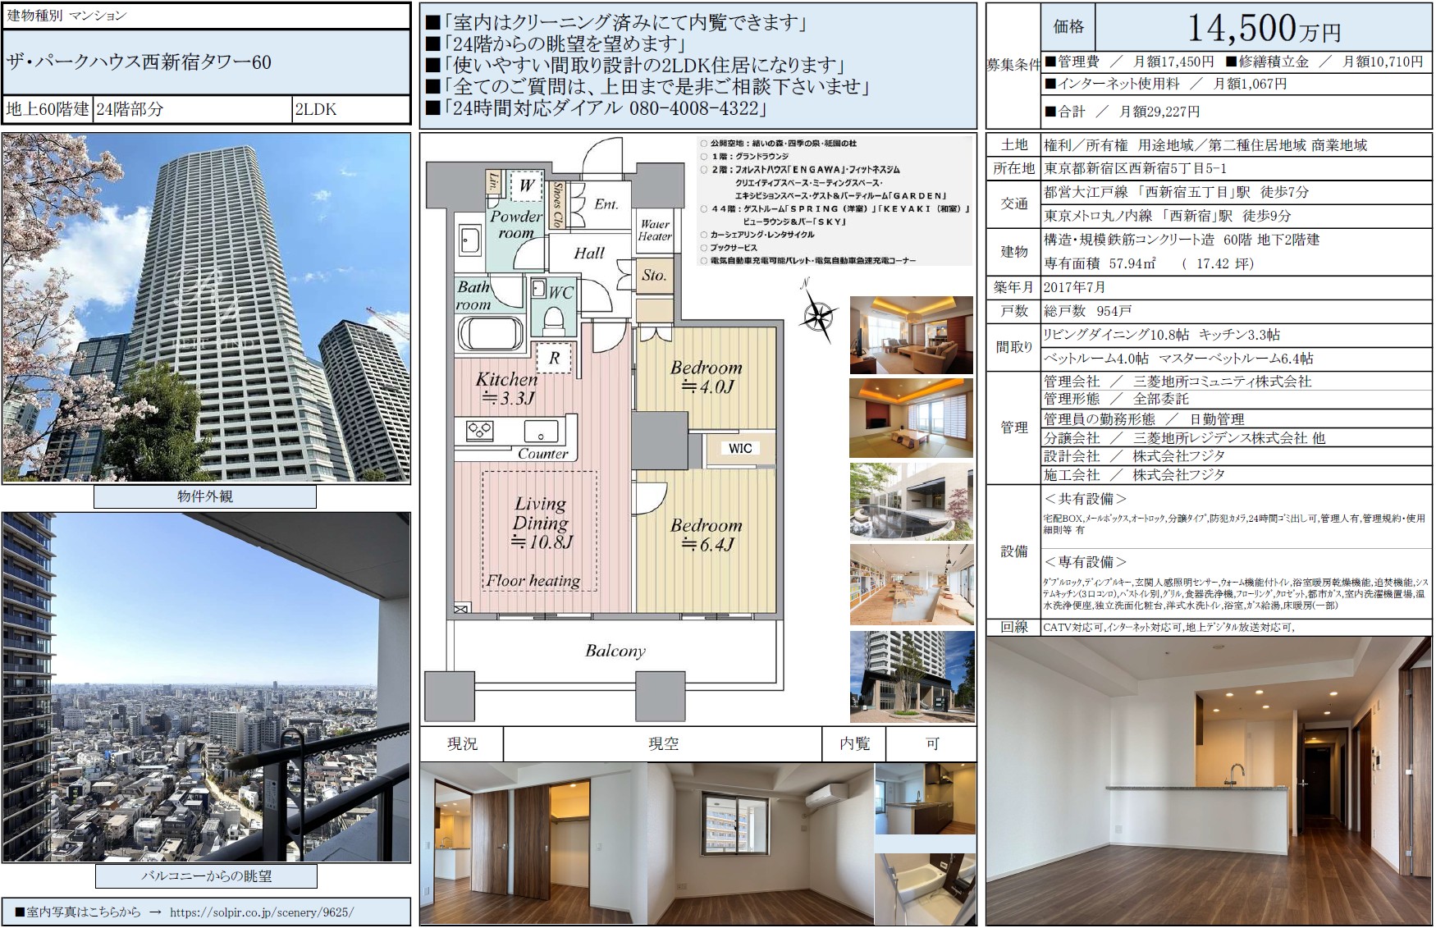Click the three-burner stove symbol in kitchen
The height and width of the screenshot is (928, 1436).
tap(479, 431)
